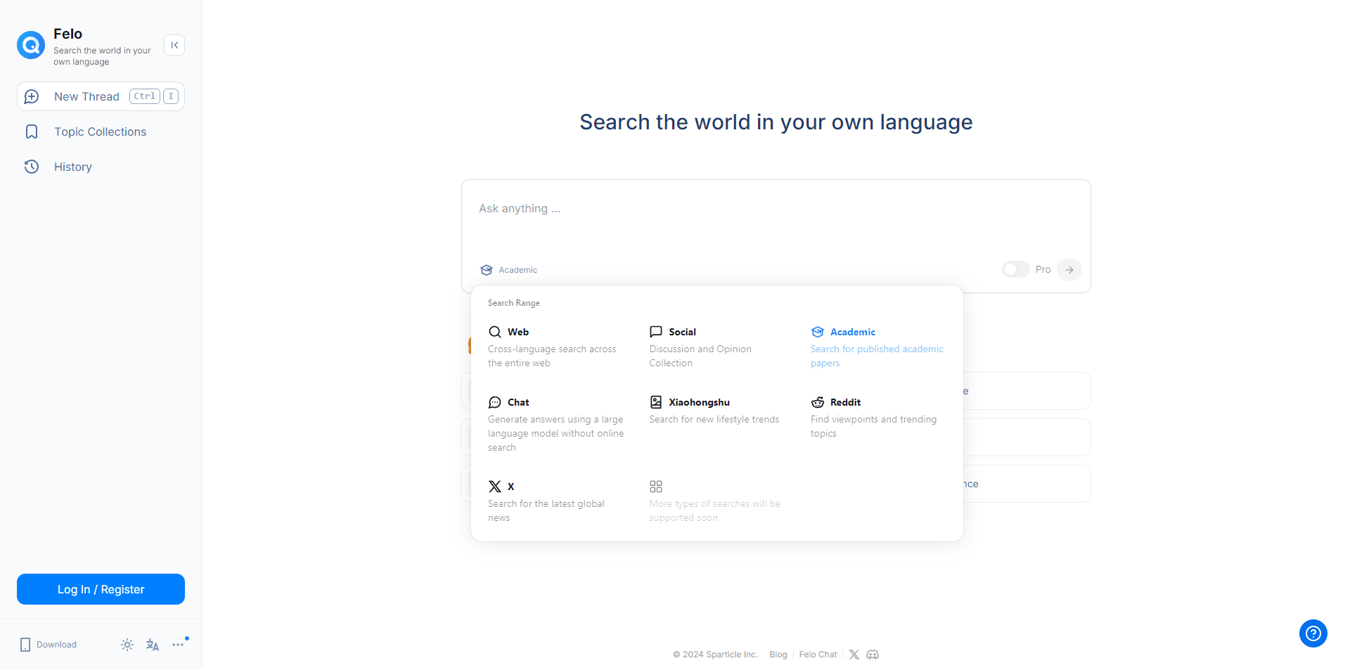
Task: Click the more search types grid icon
Action: pos(656,487)
